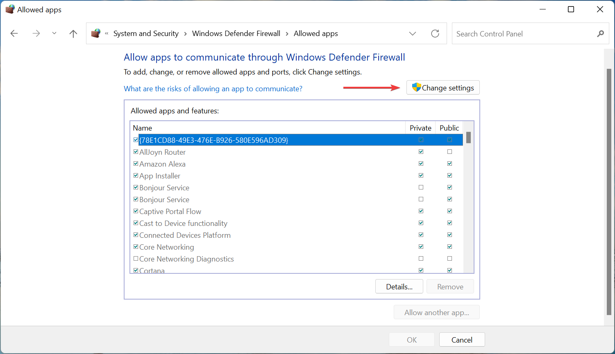Click the Public column header
This screenshot has height=354, width=615.
(449, 128)
